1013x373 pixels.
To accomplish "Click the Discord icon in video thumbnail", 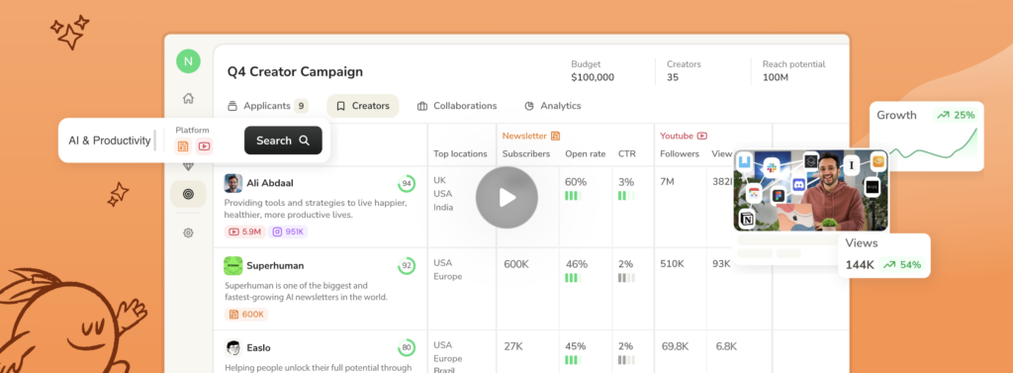I will tap(798, 185).
